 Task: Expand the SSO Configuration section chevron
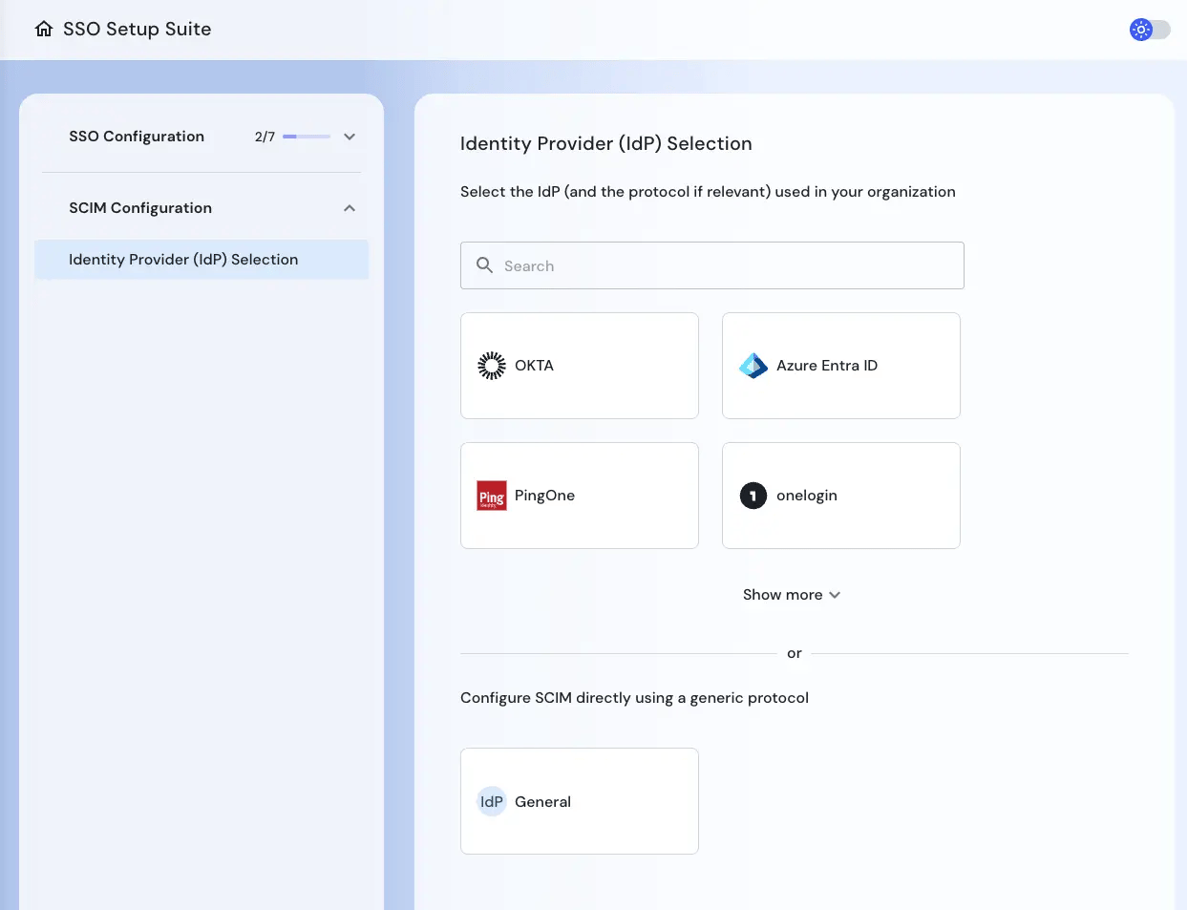350,137
